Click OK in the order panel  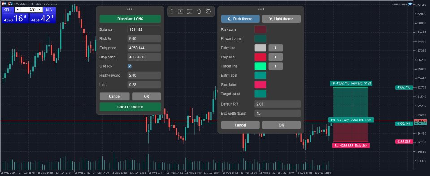pyautogui.click(x=146, y=96)
